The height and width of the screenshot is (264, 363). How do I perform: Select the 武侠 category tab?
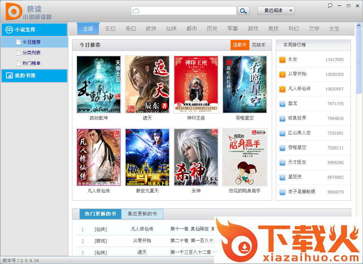(151, 29)
